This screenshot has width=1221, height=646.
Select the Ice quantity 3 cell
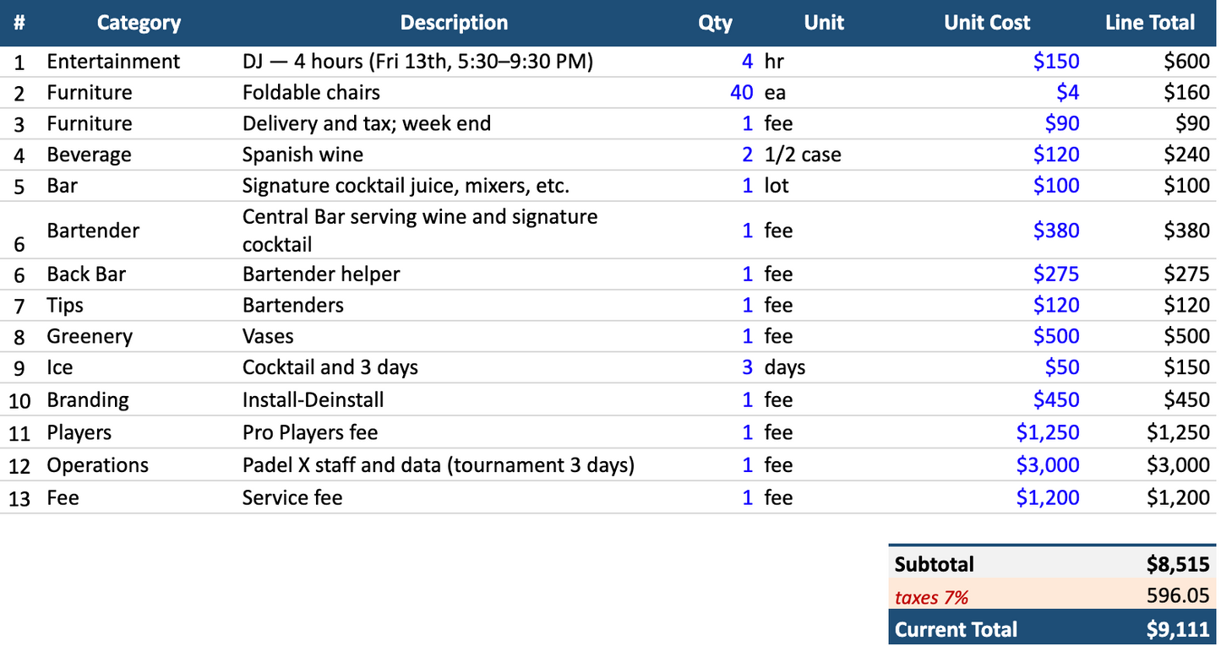tap(715, 367)
